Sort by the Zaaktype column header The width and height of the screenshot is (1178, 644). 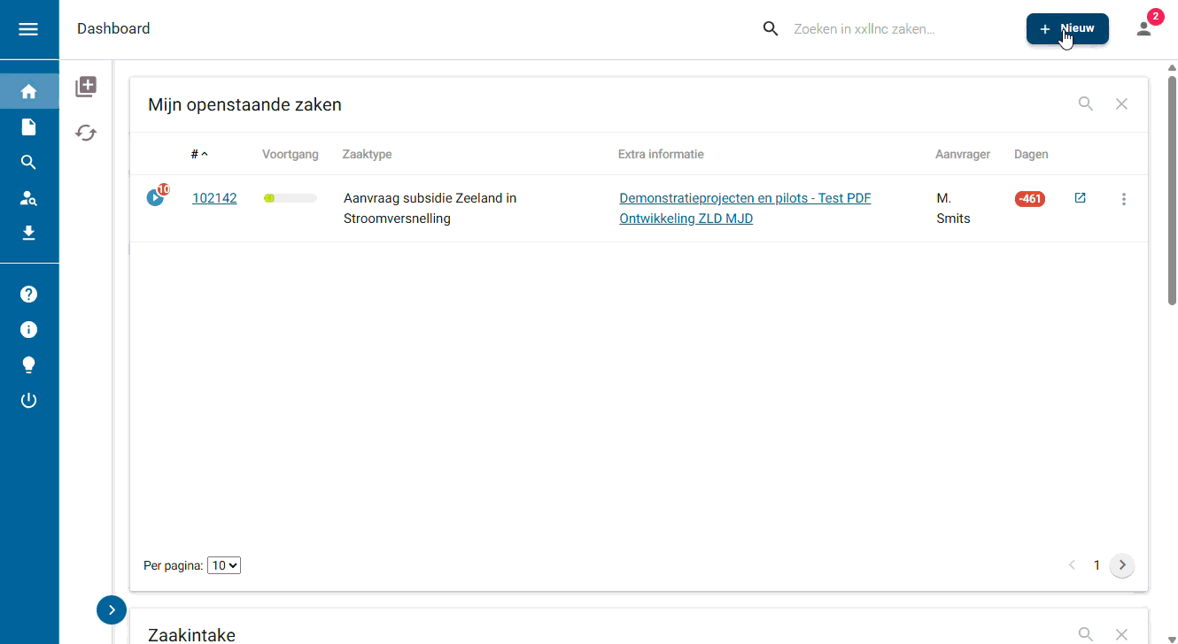367,154
